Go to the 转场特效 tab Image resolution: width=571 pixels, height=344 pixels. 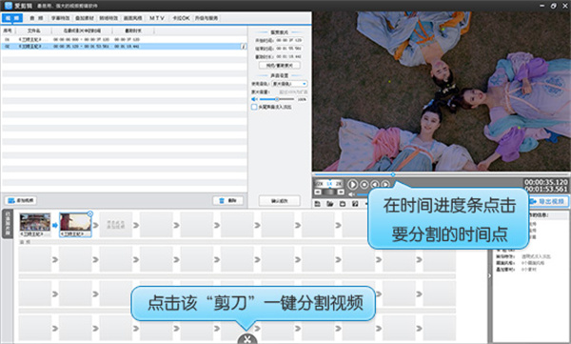108,18
